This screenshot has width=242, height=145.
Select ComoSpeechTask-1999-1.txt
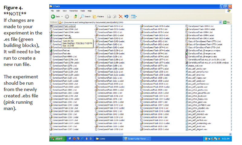coord(200,26)
